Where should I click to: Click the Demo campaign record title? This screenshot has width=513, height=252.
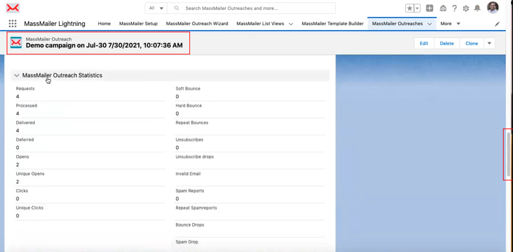point(104,45)
